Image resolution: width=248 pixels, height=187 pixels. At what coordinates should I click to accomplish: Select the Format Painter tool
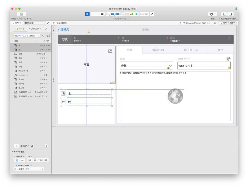tap(152, 14)
